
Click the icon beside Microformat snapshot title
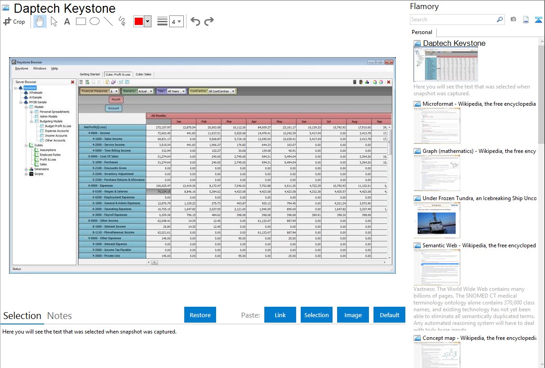point(417,104)
